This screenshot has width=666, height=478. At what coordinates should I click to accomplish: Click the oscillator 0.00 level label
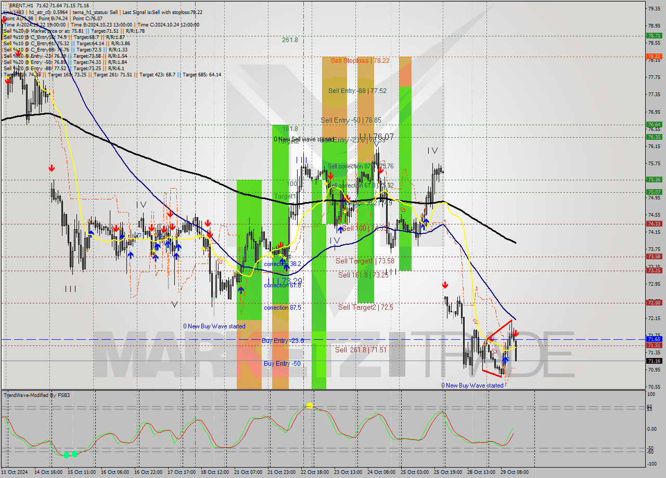(x=652, y=429)
